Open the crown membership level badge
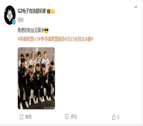143x126 pixels. tap(51, 11)
